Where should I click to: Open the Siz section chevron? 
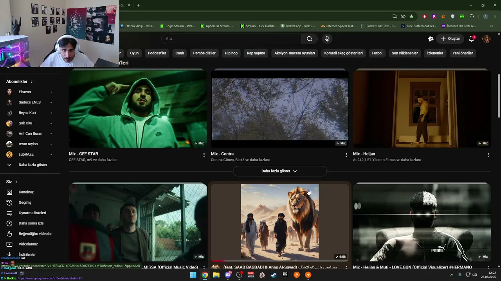[x=16, y=182]
